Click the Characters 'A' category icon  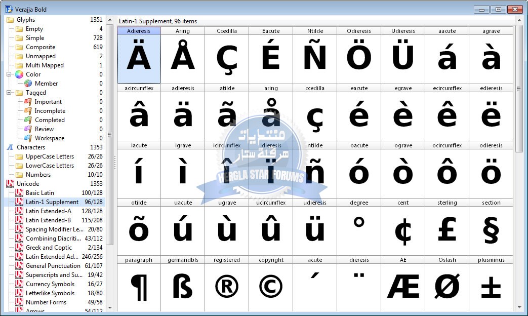click(x=10, y=147)
